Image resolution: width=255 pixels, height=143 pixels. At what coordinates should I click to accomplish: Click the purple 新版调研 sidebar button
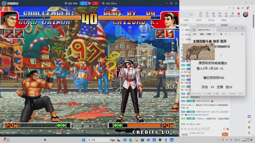point(249,116)
